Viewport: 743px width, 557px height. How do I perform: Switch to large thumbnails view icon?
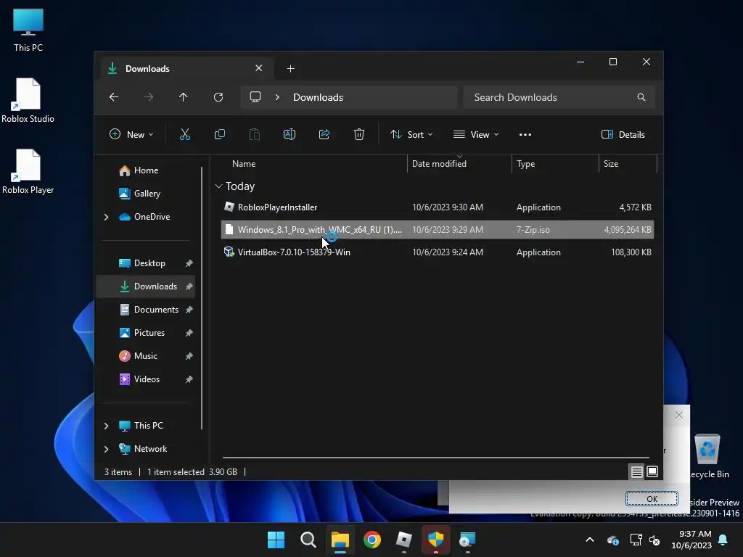click(x=652, y=471)
